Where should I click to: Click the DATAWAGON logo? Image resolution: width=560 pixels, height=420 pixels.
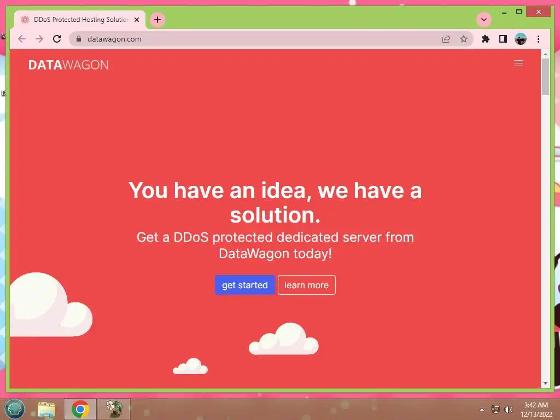click(x=68, y=65)
